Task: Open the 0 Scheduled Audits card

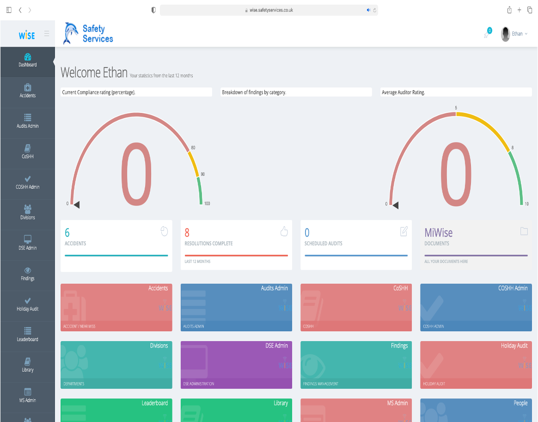Action: click(x=356, y=245)
